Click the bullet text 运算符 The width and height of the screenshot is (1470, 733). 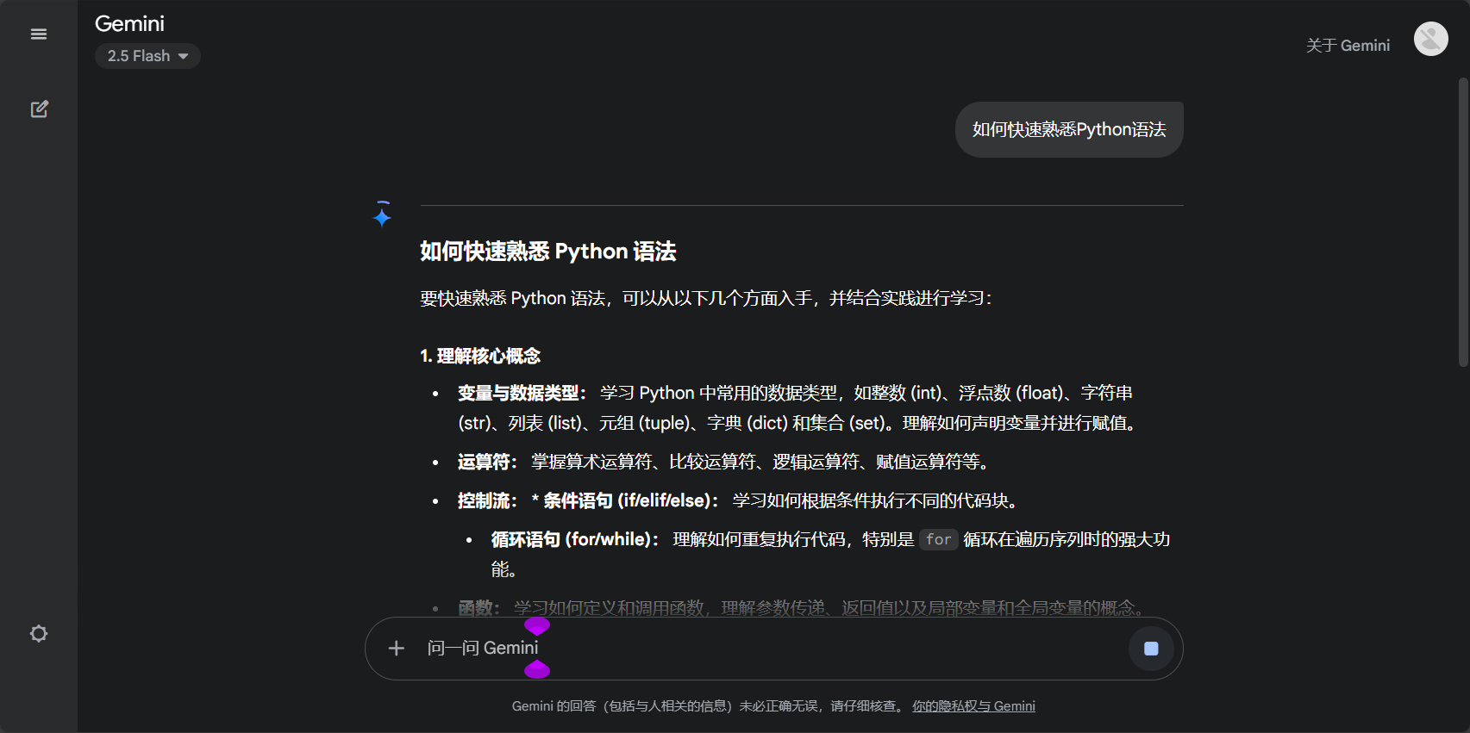pos(487,463)
